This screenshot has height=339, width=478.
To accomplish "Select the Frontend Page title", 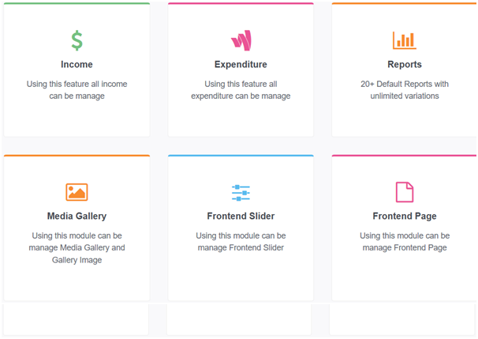I will click(405, 217).
